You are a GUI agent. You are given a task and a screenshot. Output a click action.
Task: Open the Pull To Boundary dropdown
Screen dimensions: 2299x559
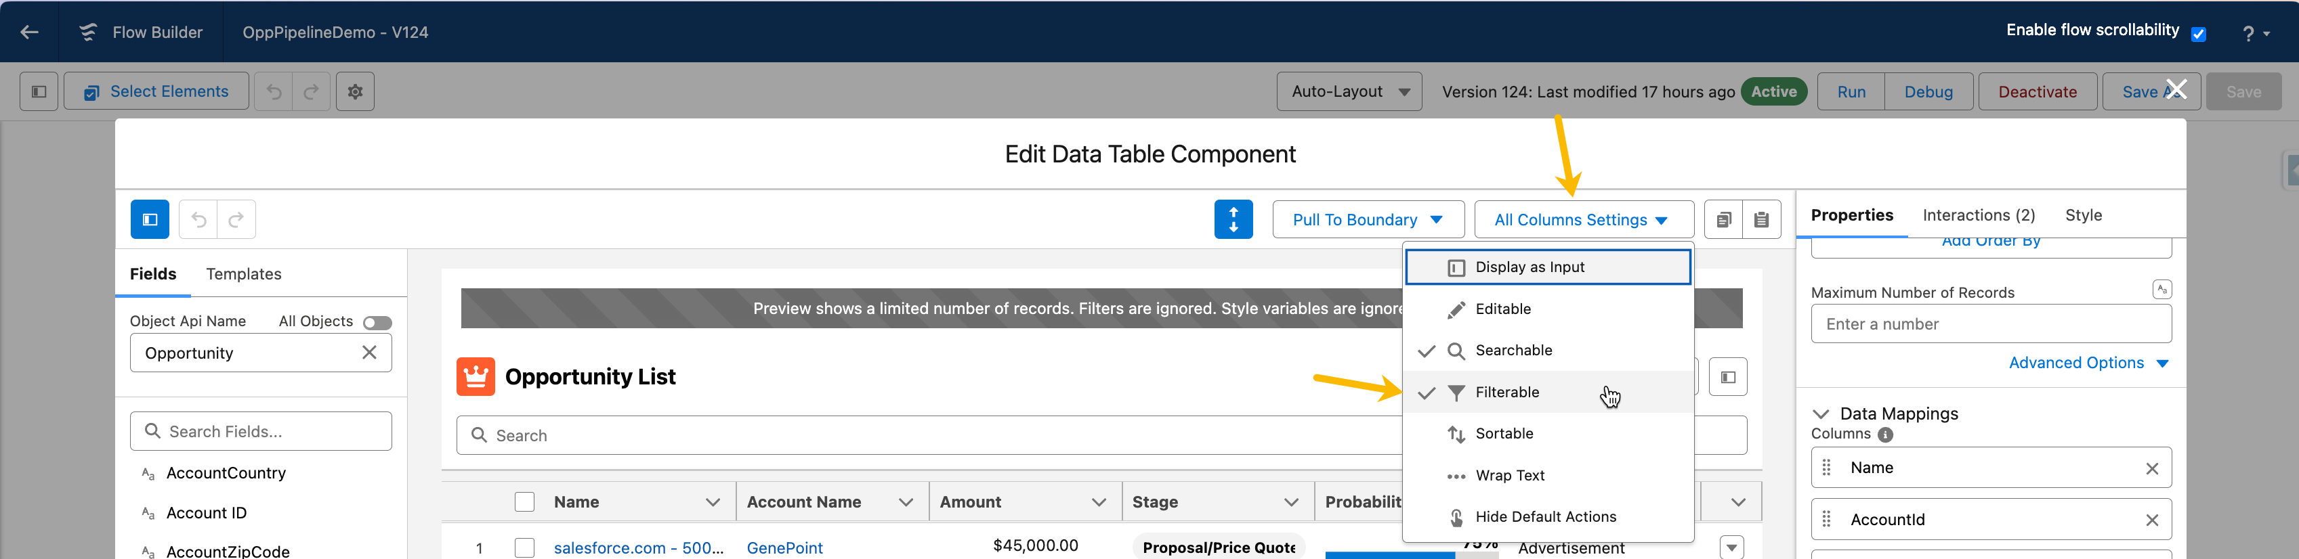point(1368,219)
